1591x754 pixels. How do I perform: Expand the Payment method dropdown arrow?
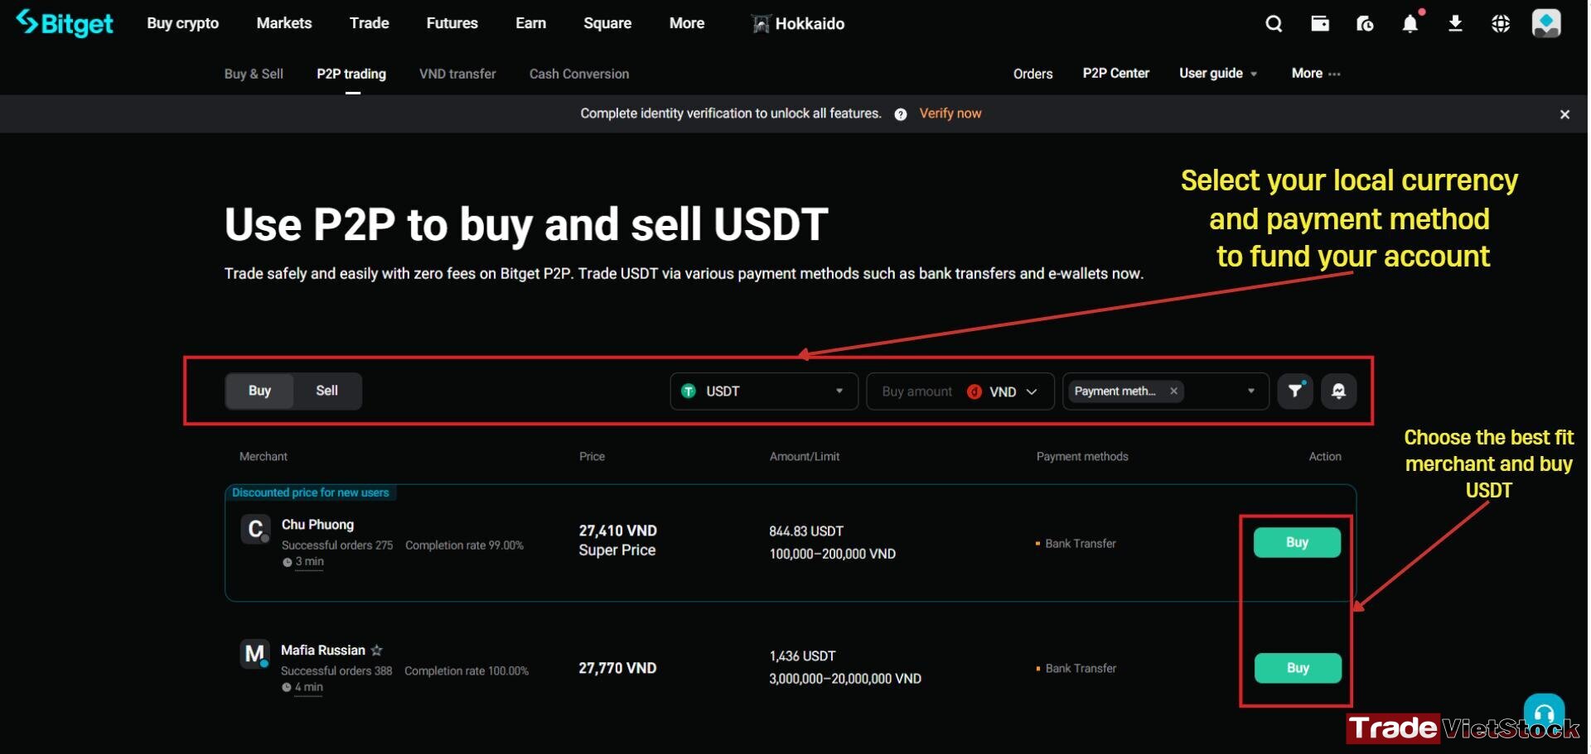[x=1251, y=391]
